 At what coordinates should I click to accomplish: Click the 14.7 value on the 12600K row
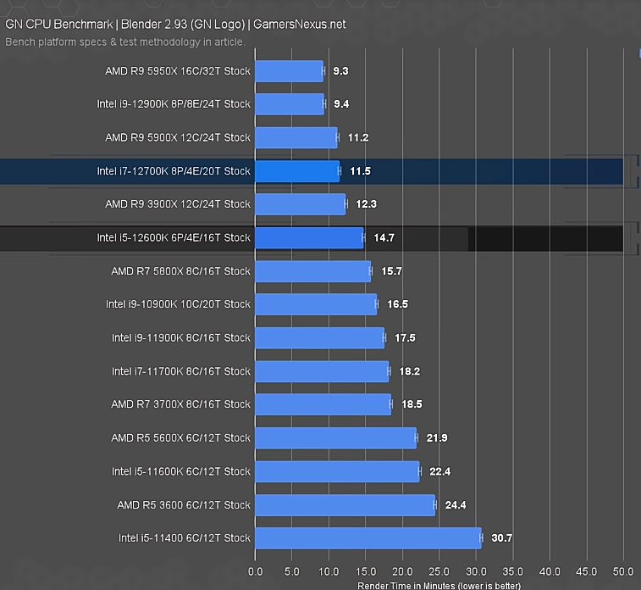[x=384, y=237]
